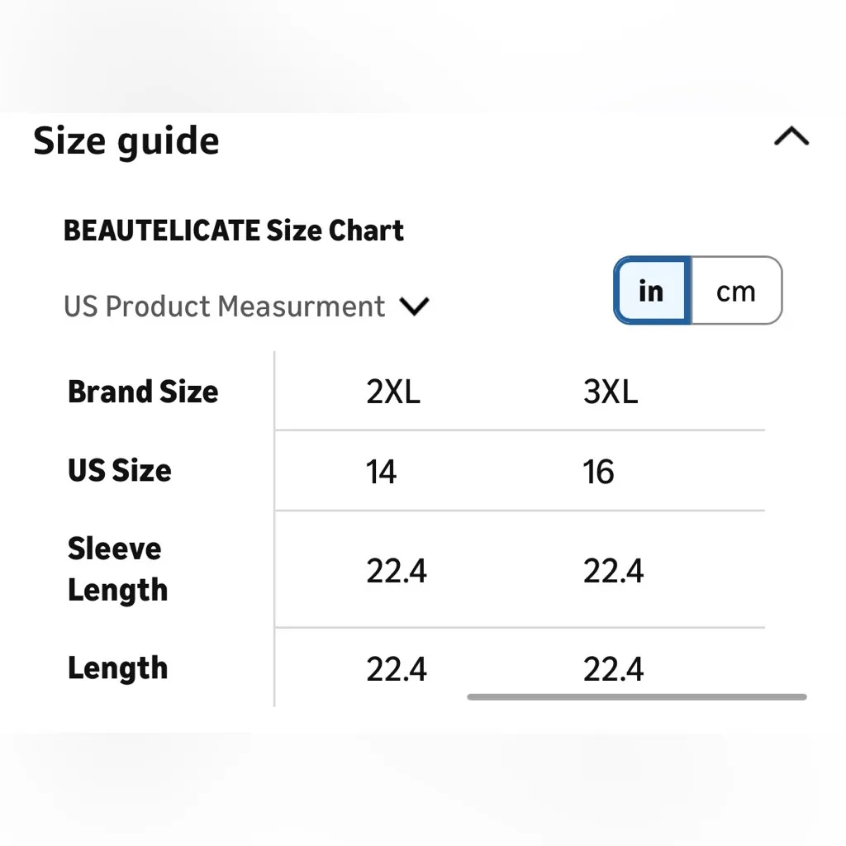Select the inches unit toggle
The width and height of the screenshot is (846, 846).
(652, 291)
